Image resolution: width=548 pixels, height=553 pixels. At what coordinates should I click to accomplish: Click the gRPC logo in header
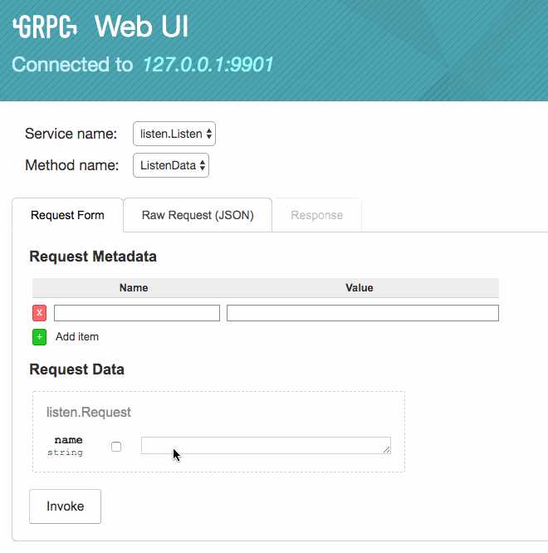45,27
